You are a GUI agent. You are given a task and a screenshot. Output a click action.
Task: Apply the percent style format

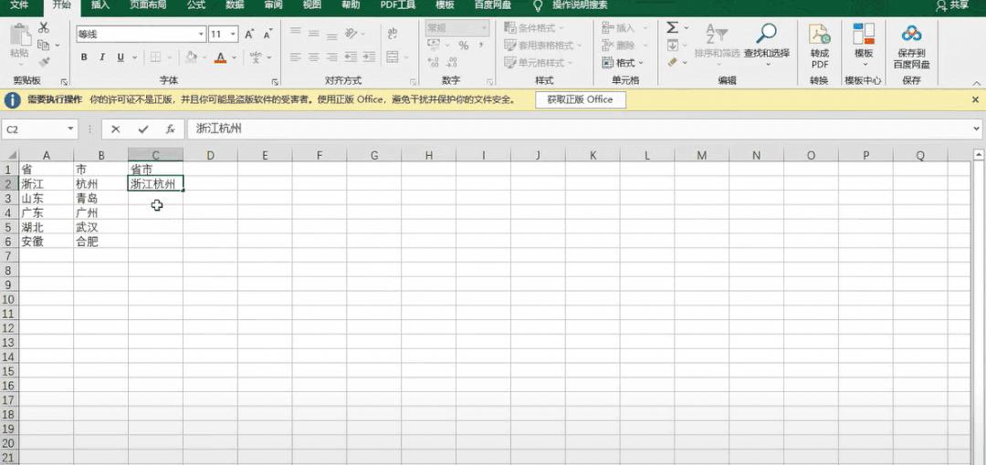tap(464, 46)
